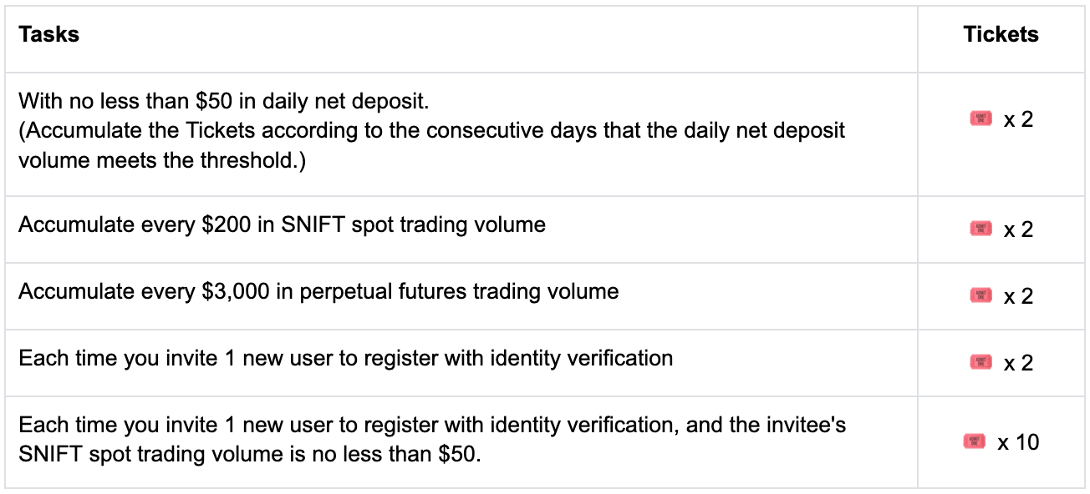Click the ticket icon beside the x 10 count

[x=975, y=441]
